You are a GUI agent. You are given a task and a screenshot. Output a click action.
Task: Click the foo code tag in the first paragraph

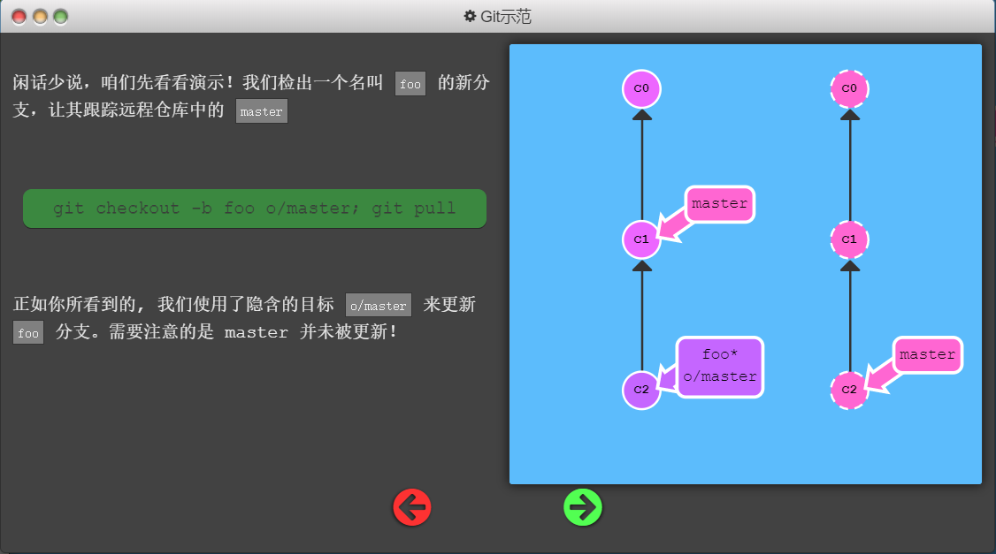coord(410,84)
